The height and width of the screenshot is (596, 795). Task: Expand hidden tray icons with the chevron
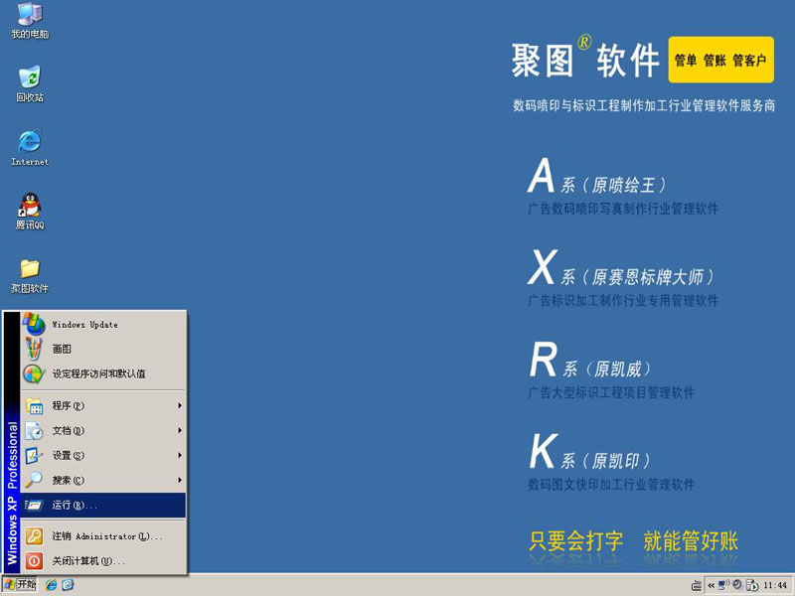point(711,585)
